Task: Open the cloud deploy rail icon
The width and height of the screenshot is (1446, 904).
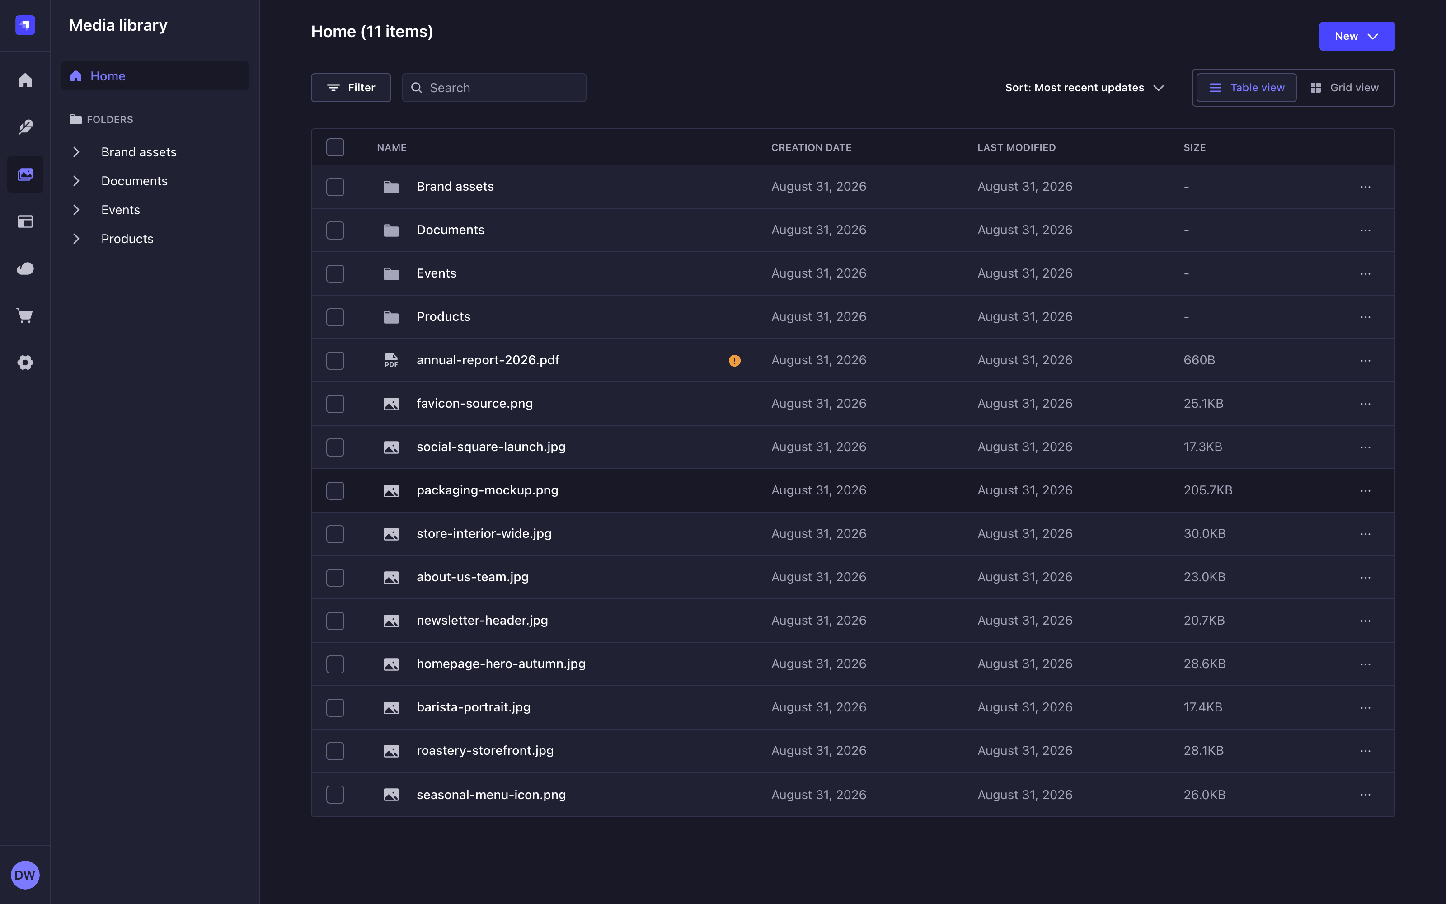Action: [25, 268]
